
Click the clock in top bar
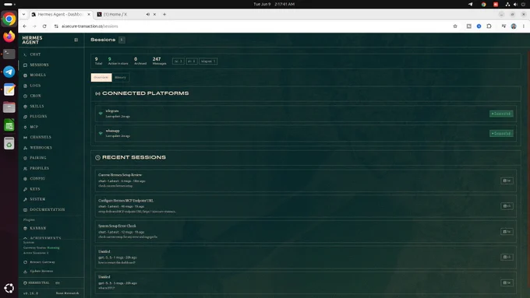point(274,4)
